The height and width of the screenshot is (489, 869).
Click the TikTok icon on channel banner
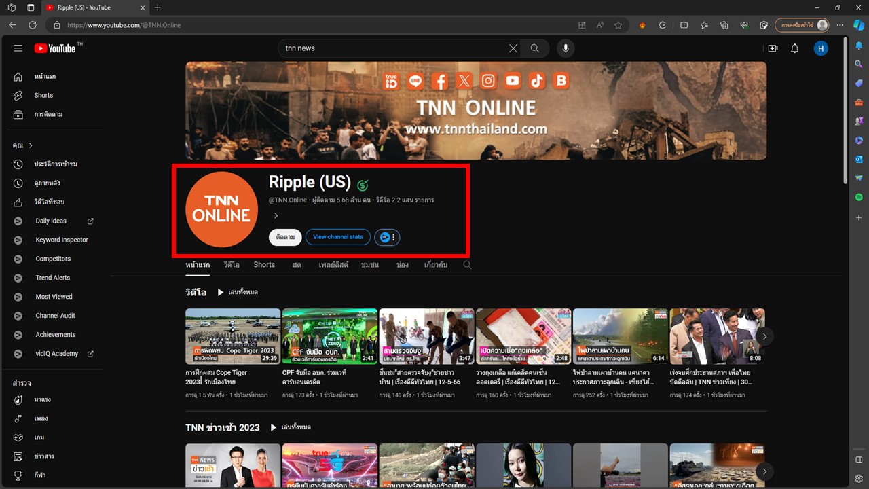[x=537, y=81]
